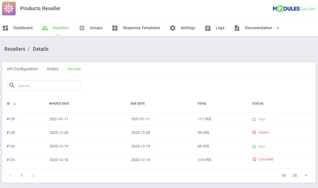This screenshot has width=318, height=188.
Task: Click the Logs clipboard icon
Action: (x=208, y=28)
